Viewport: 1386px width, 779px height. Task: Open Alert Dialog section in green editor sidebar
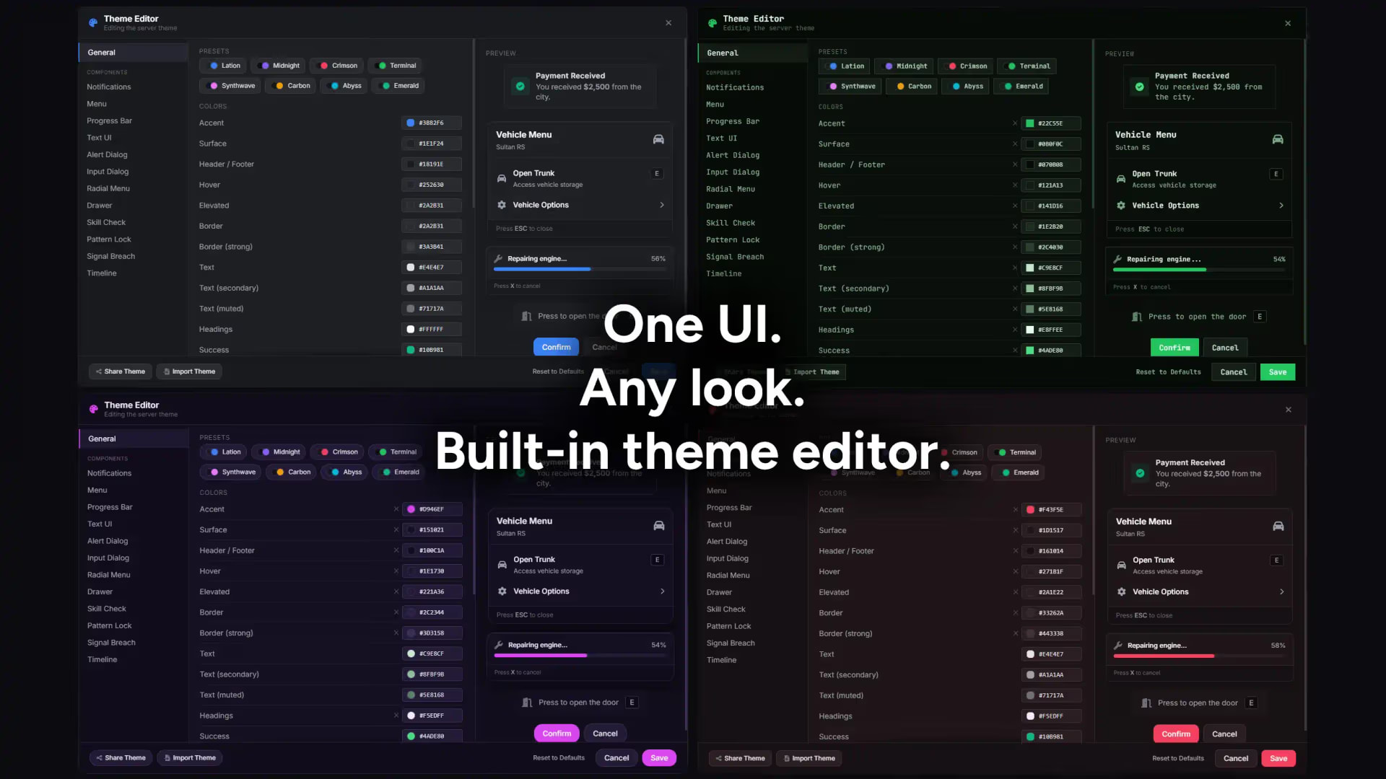pos(733,155)
